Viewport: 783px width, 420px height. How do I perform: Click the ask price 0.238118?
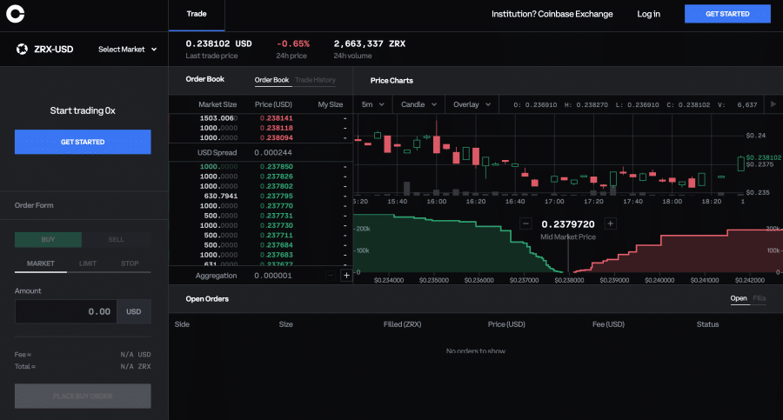tap(276, 128)
